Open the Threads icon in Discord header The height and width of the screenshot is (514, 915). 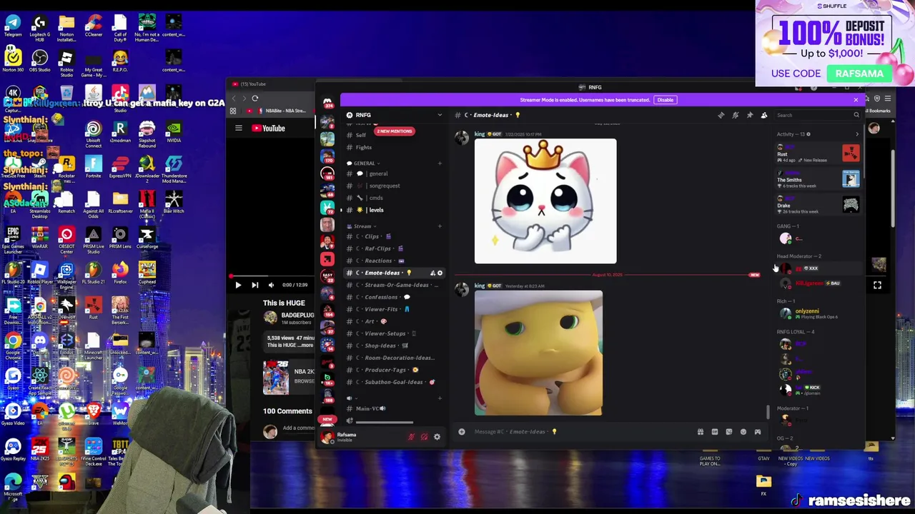(721, 115)
